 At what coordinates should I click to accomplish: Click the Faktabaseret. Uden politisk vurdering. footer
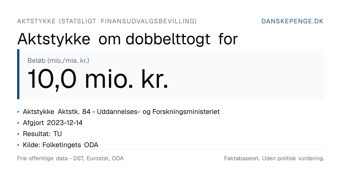(x=274, y=159)
